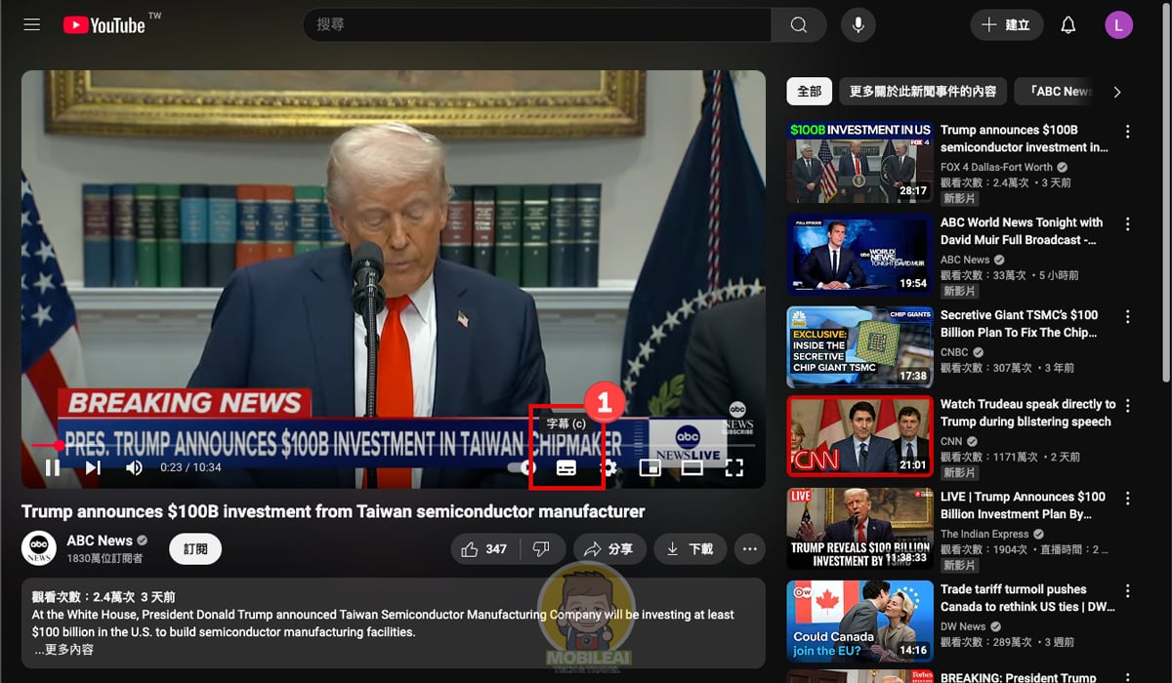Click the 1830萬位訂閱者 subscriber count
This screenshot has height=683, width=1172.
click(105, 558)
